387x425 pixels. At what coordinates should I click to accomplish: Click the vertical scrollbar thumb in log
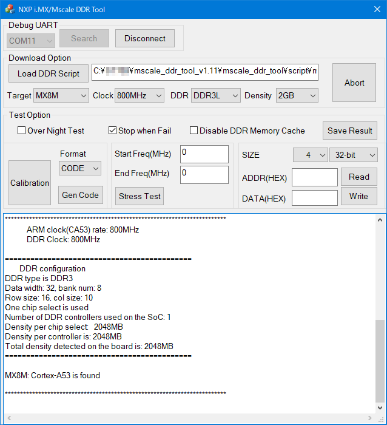(380, 361)
